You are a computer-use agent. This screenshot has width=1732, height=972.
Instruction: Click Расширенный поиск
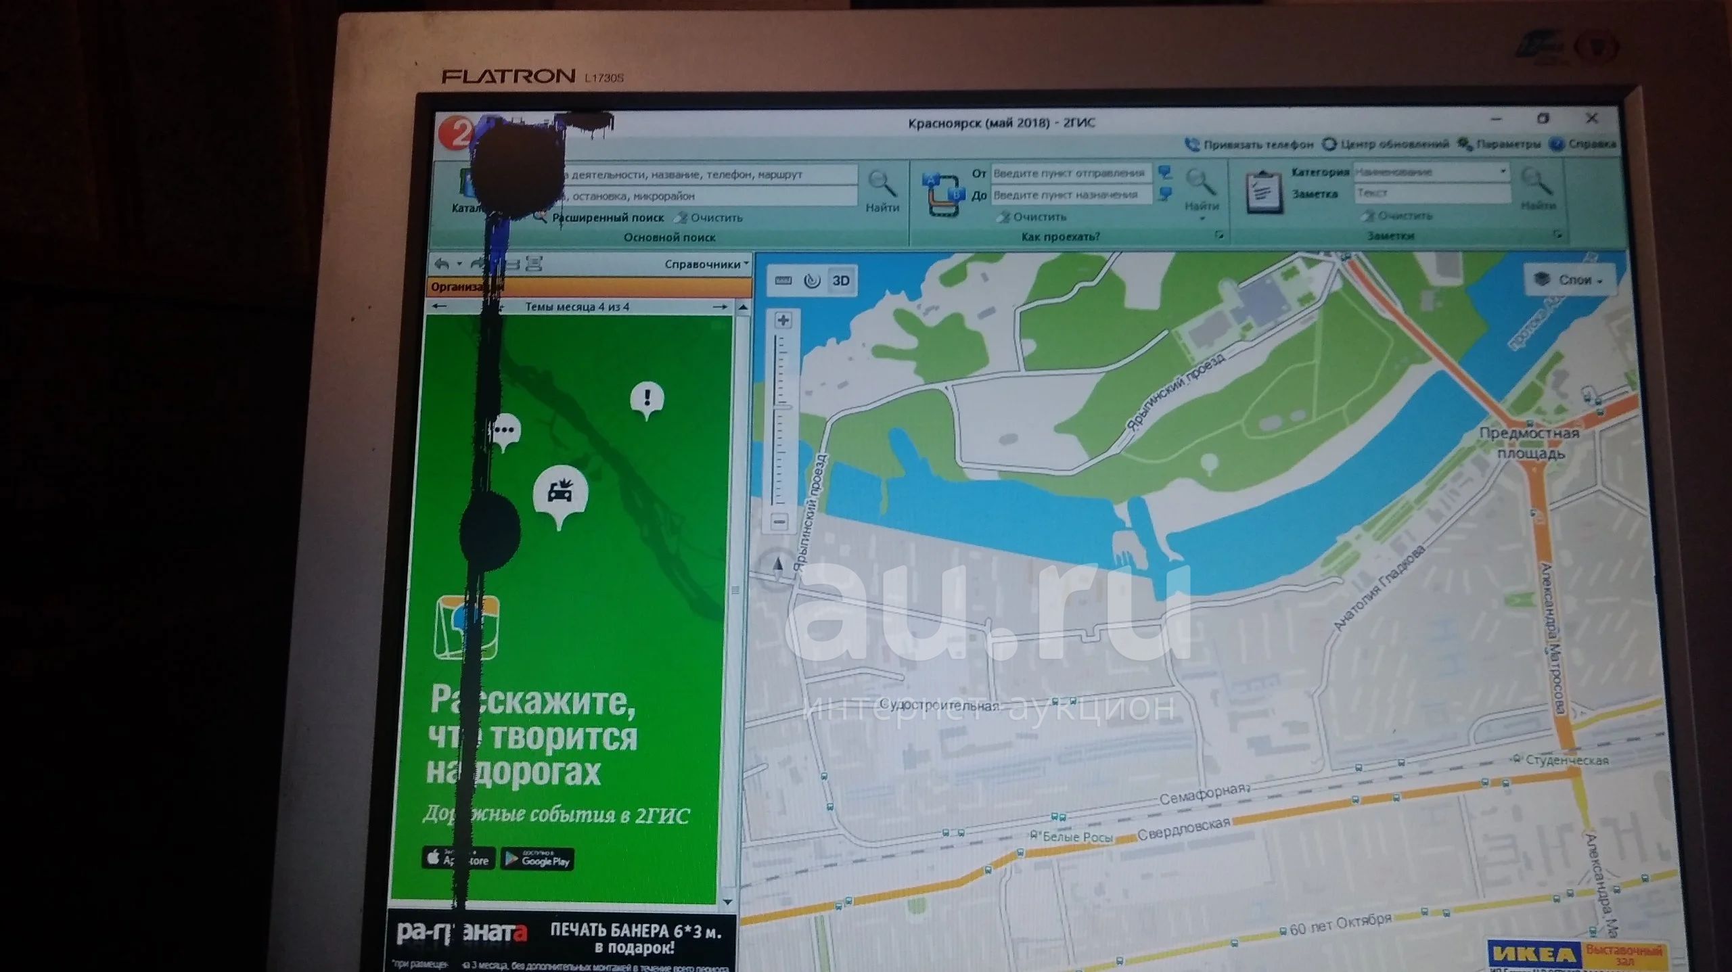point(599,218)
